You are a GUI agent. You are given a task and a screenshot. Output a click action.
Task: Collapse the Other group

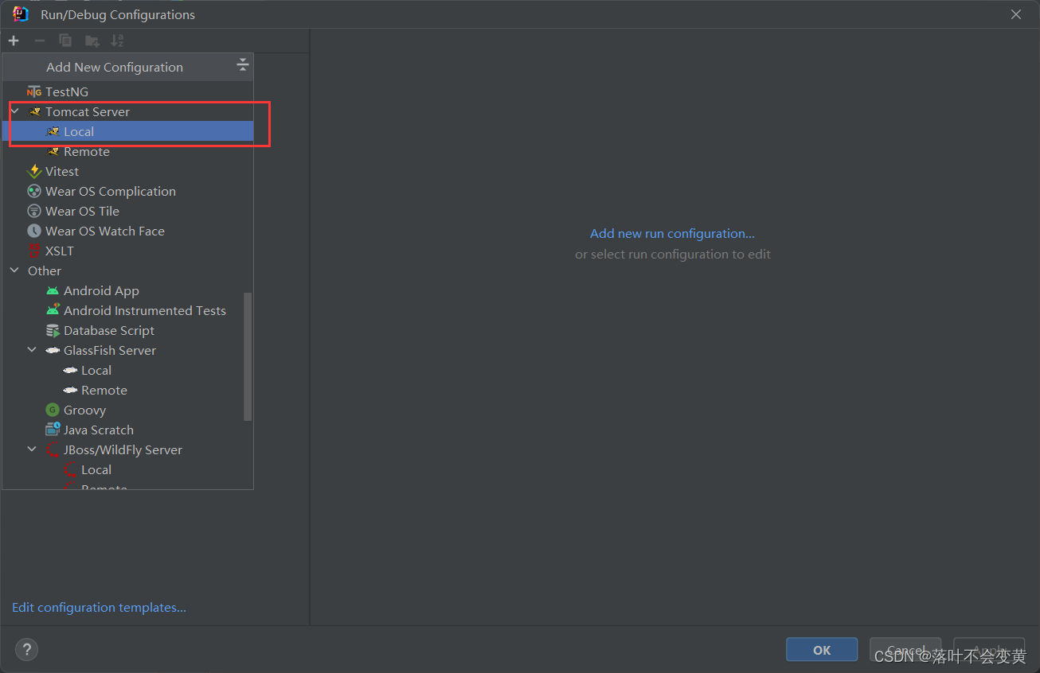[x=14, y=271]
